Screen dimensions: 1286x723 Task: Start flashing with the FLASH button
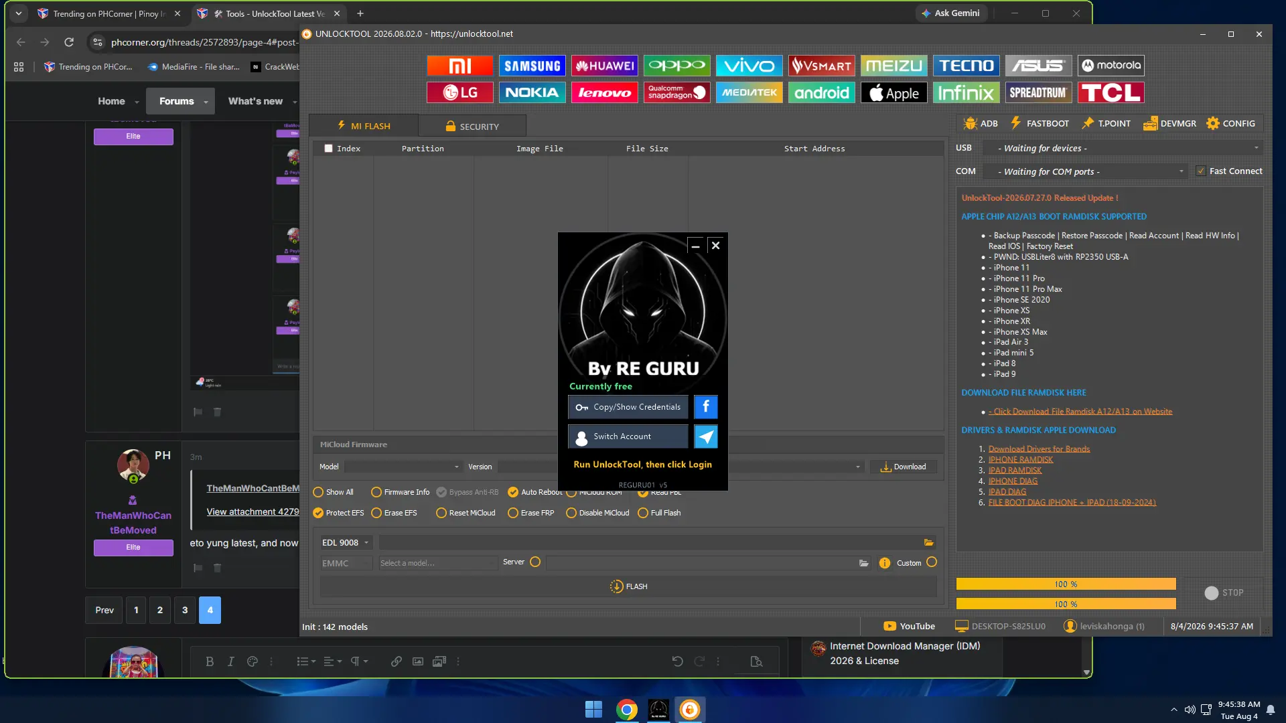(x=628, y=586)
